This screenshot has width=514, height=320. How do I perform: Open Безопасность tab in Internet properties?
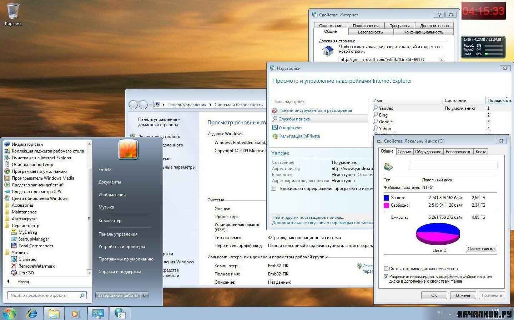coord(370,32)
